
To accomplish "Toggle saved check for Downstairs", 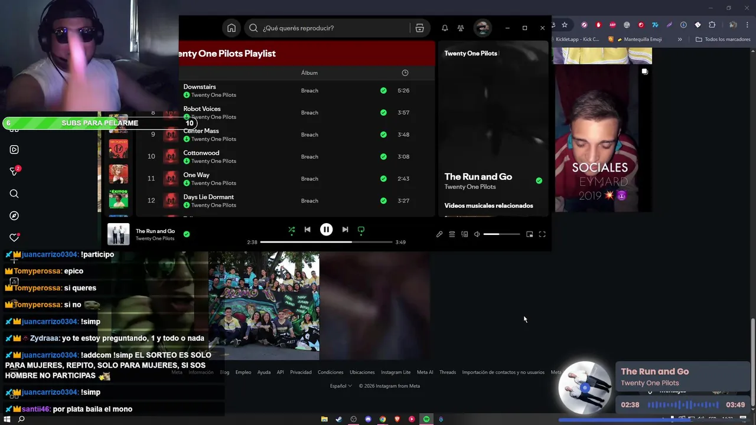I will coord(383,90).
